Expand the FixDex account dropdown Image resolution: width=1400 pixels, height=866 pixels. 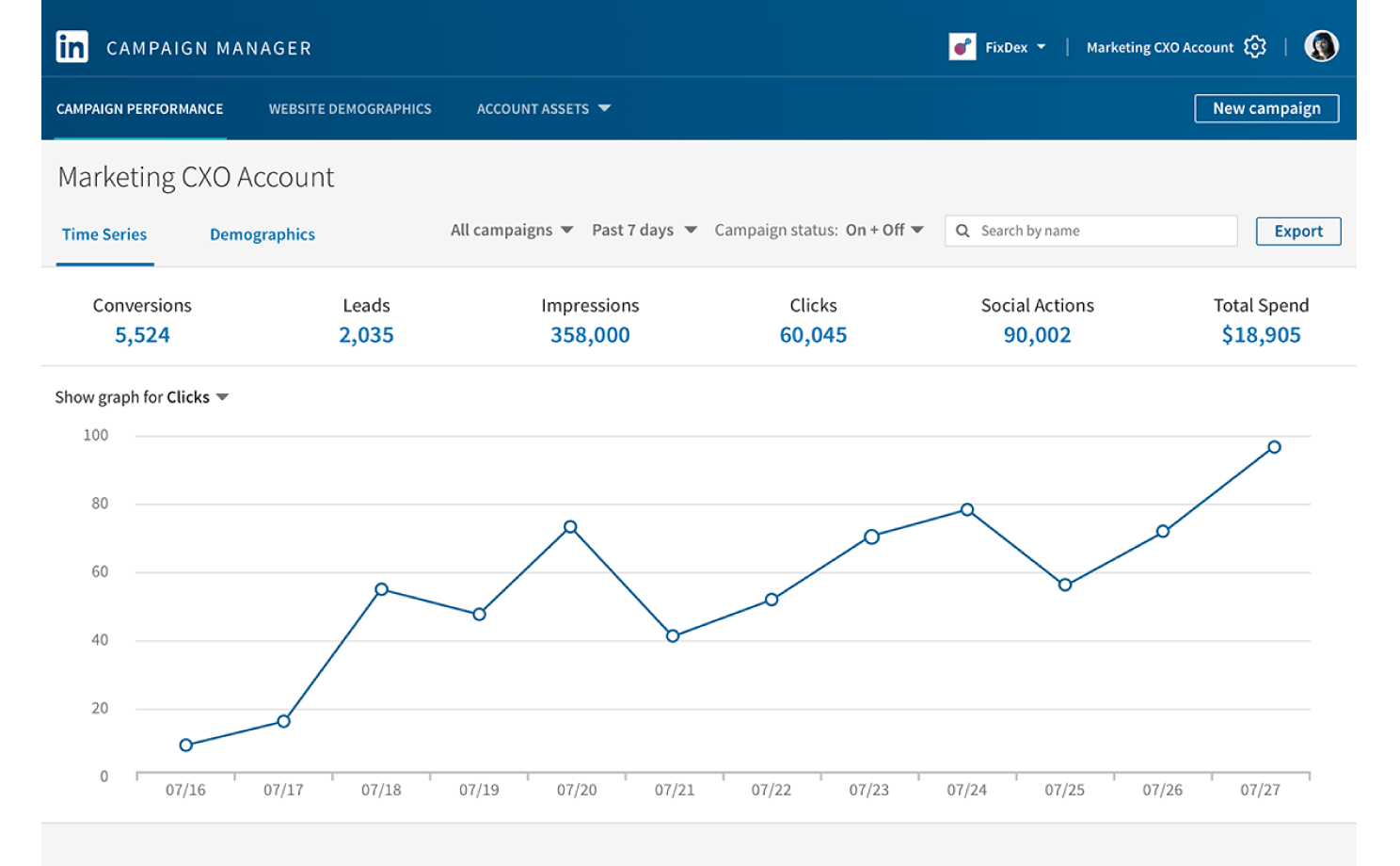click(x=1014, y=47)
